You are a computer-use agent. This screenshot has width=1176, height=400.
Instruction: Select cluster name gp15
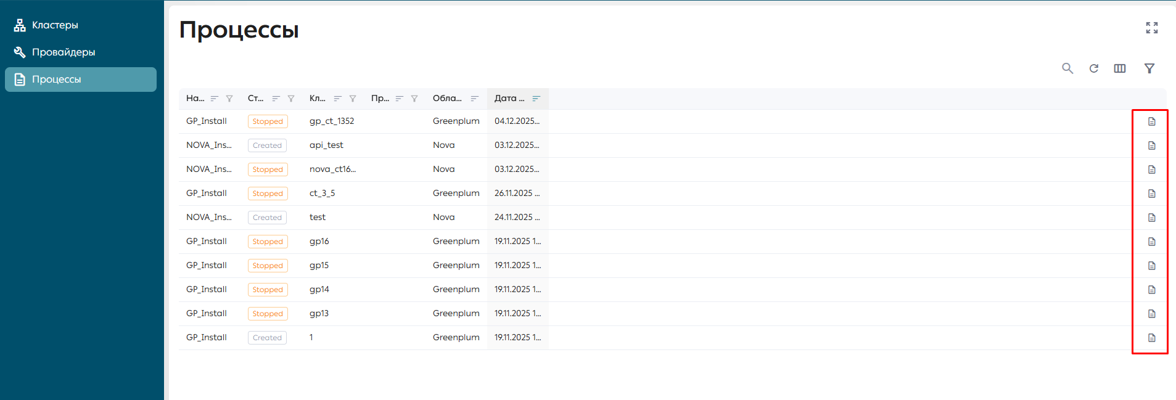point(319,266)
